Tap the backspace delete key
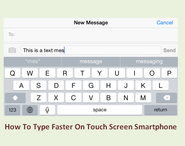The height and width of the screenshot is (146, 185). pos(166,98)
